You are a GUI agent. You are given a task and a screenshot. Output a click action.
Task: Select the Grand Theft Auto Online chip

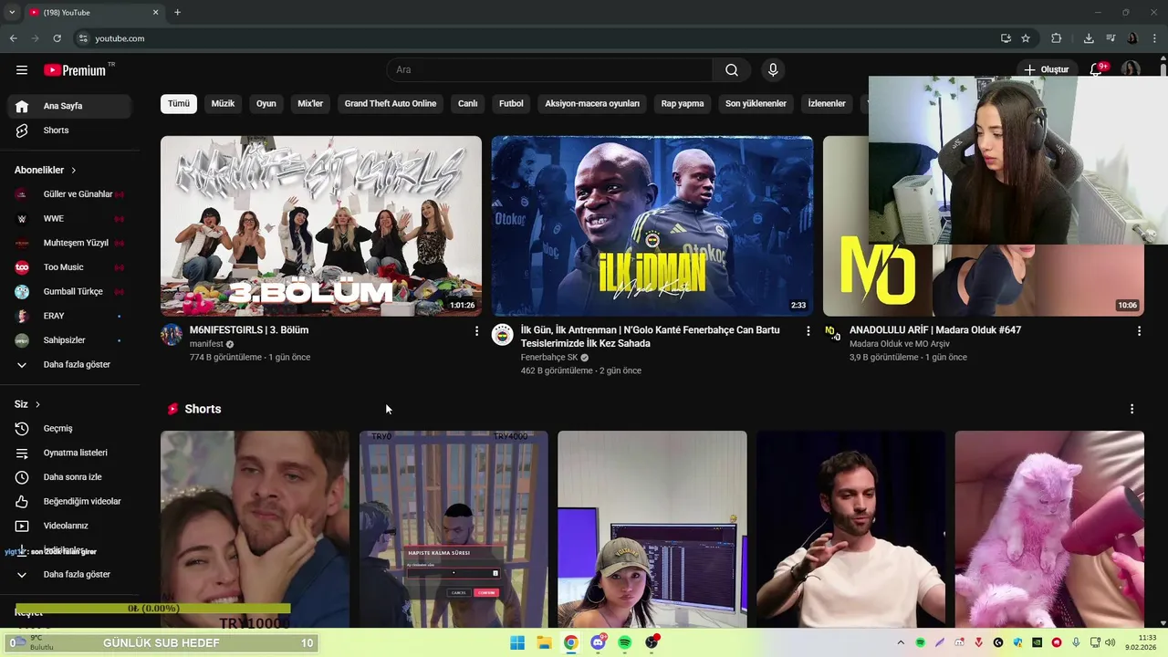(391, 103)
